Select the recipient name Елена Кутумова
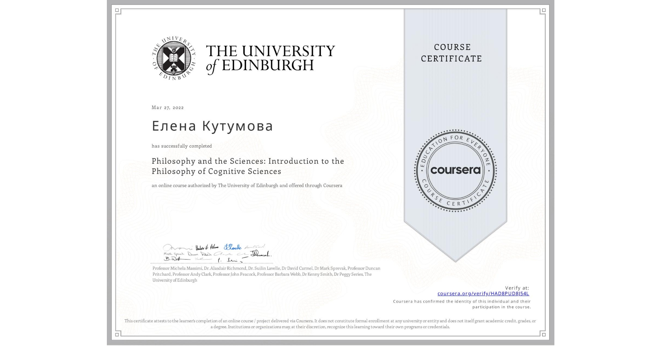This screenshot has height=346, width=662. click(x=212, y=126)
